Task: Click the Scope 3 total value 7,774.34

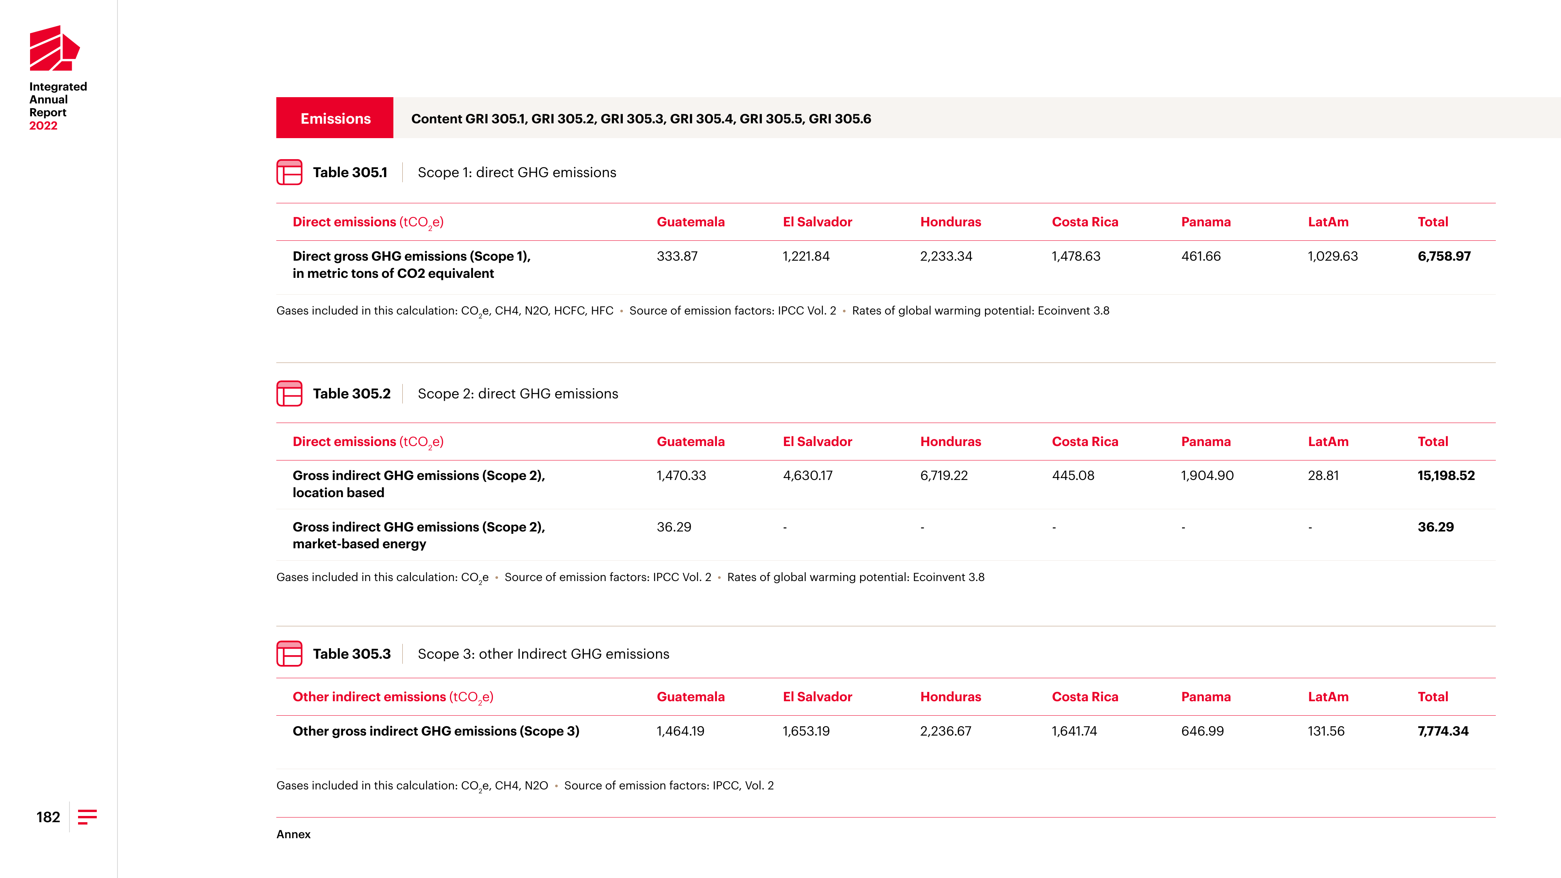Action: tap(1443, 731)
